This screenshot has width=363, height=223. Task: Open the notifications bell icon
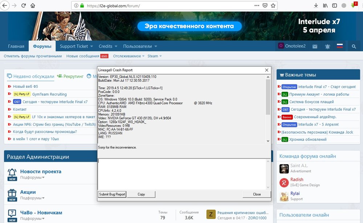coord(327,46)
